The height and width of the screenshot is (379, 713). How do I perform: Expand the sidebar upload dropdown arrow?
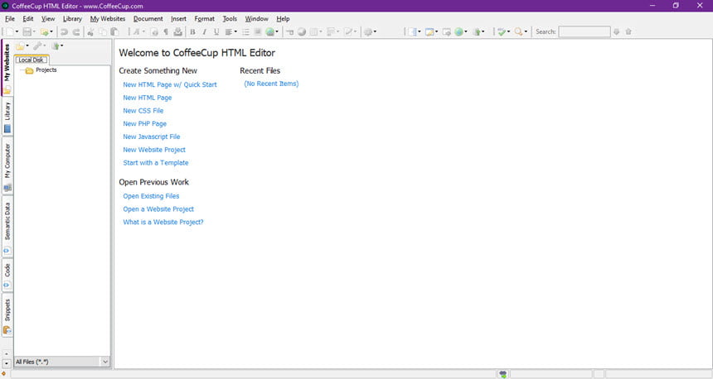tap(62, 46)
